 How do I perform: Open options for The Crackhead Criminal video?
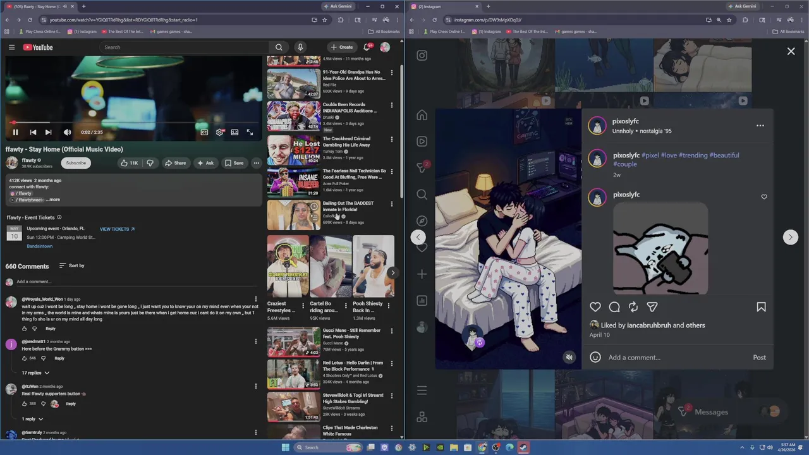391,139
